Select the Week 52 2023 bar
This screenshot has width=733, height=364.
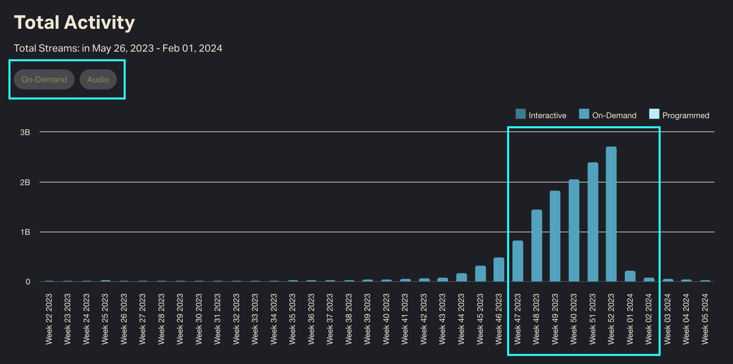click(x=611, y=214)
